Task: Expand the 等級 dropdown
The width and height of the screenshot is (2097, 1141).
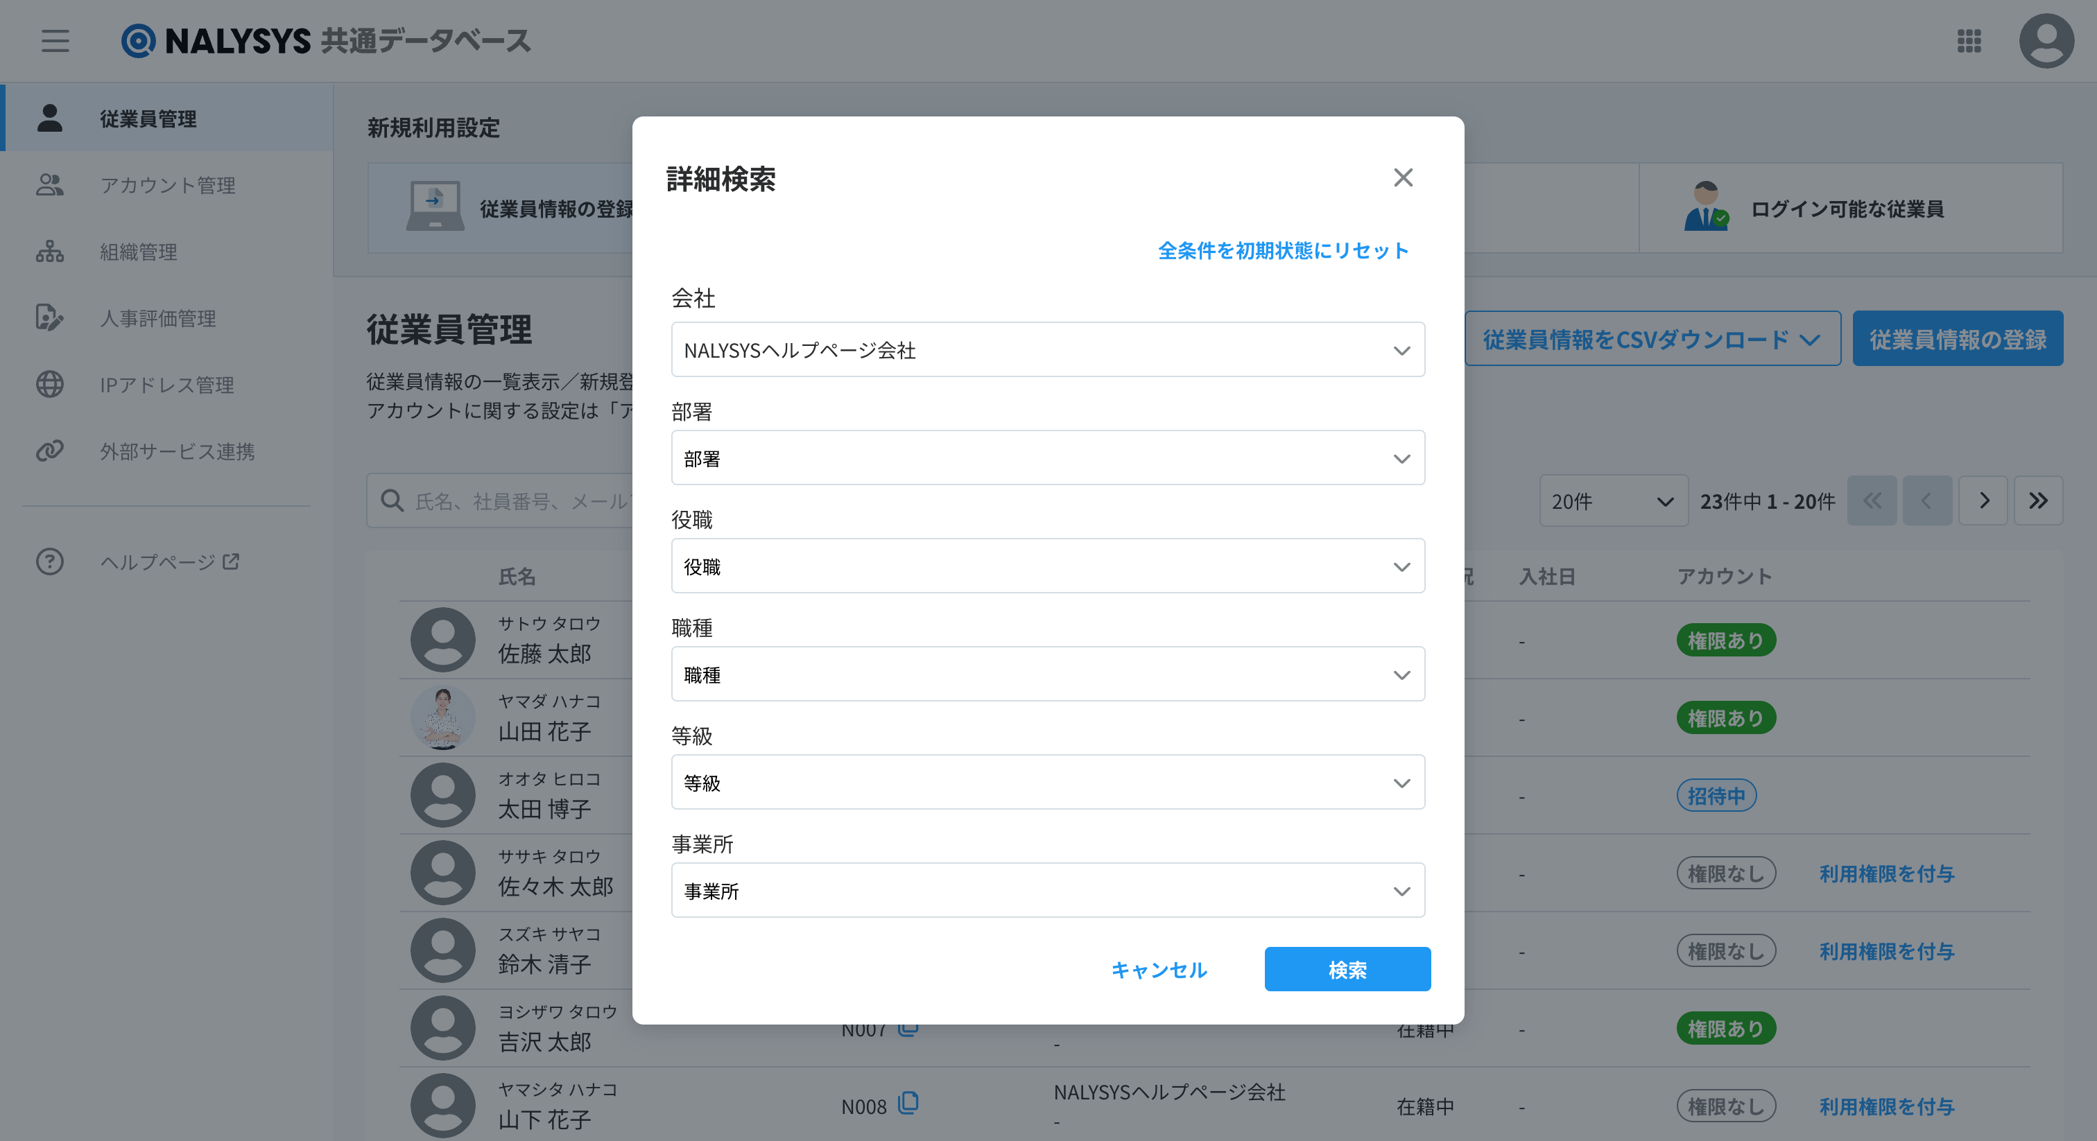Action: pos(1047,783)
